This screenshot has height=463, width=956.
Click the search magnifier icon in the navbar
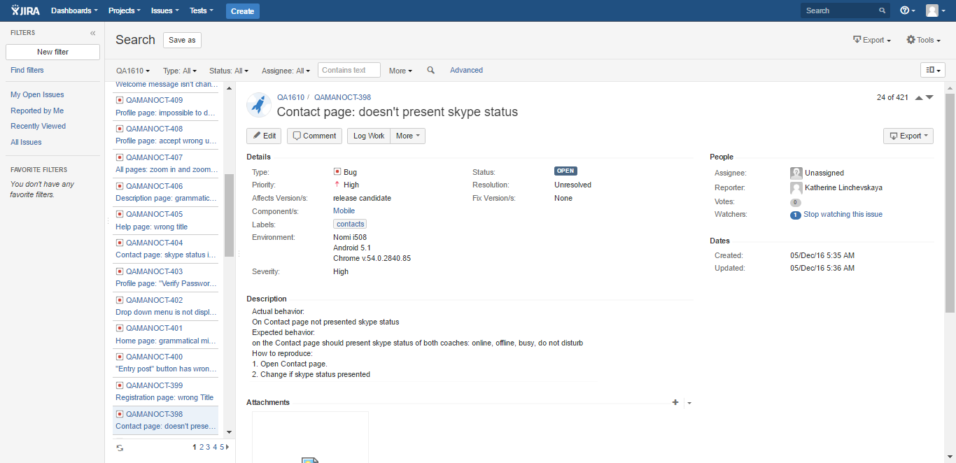pos(881,10)
